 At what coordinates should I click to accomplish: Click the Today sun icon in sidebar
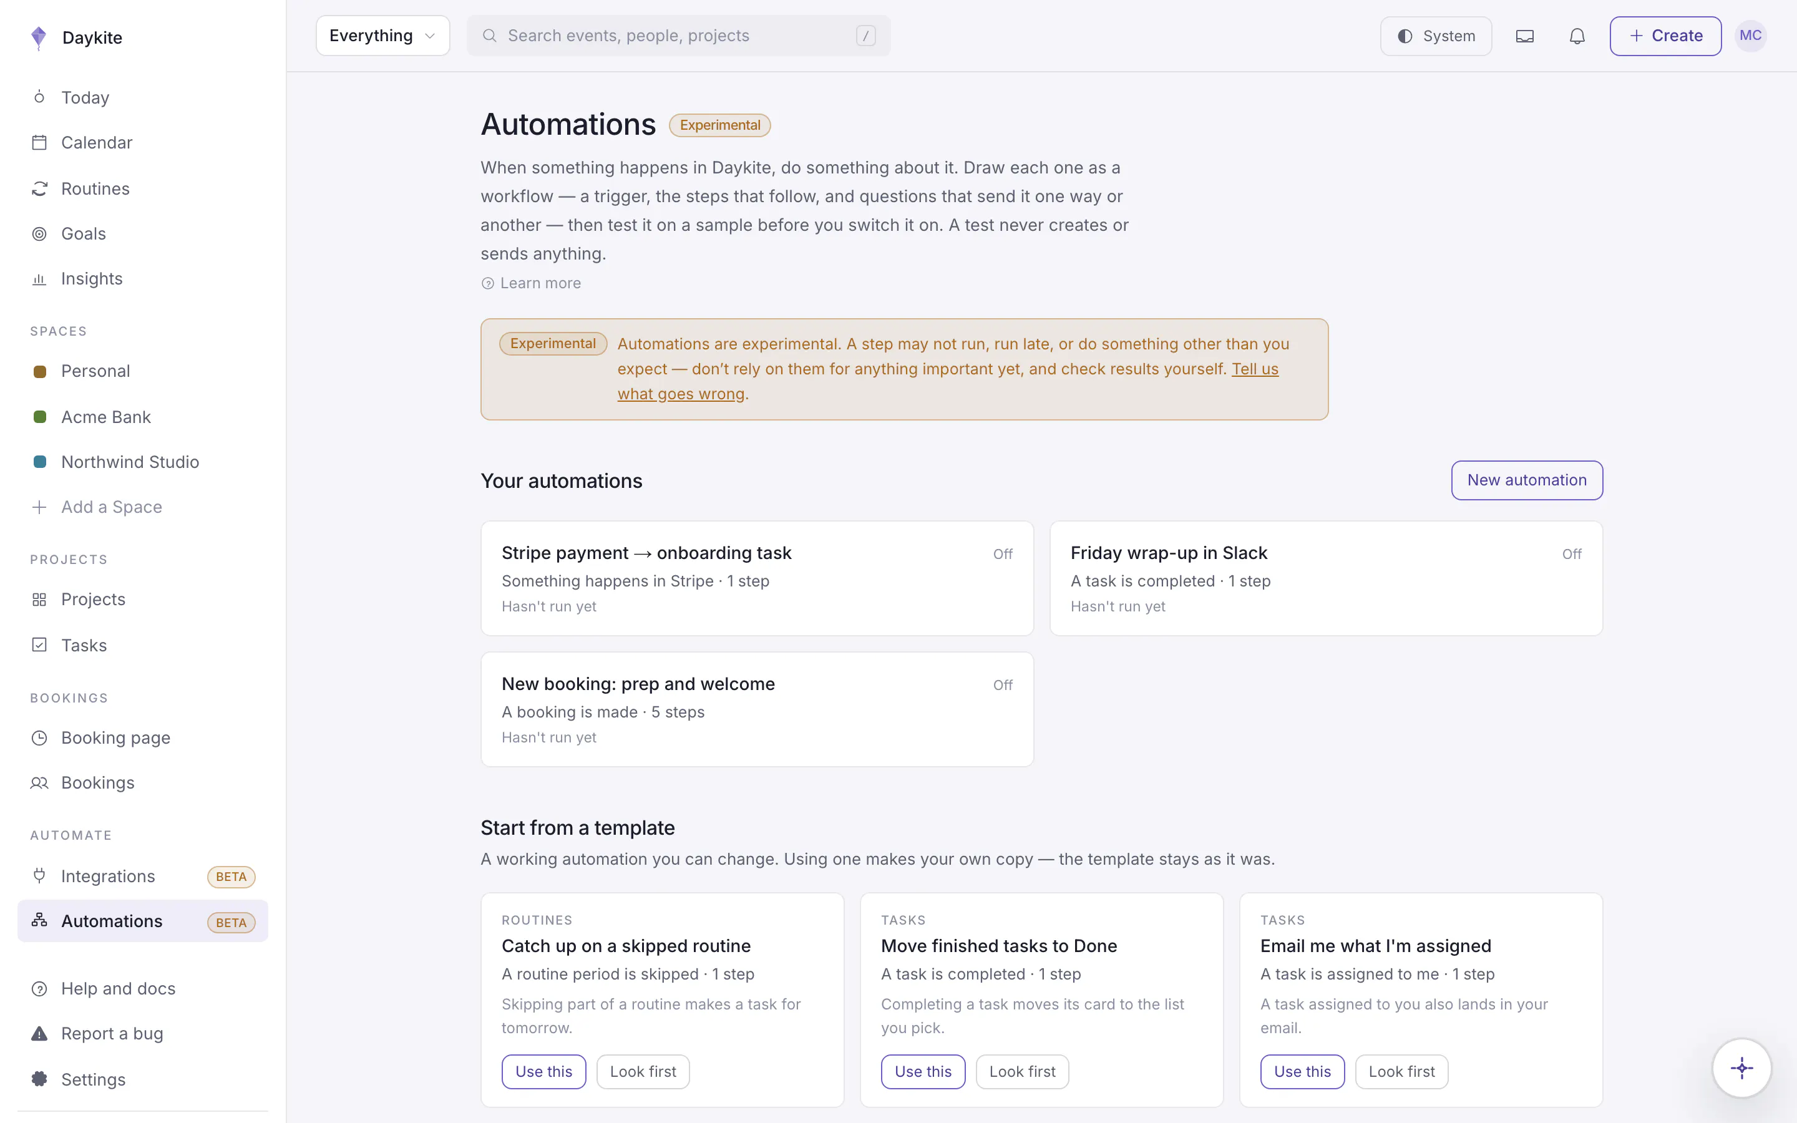point(39,97)
